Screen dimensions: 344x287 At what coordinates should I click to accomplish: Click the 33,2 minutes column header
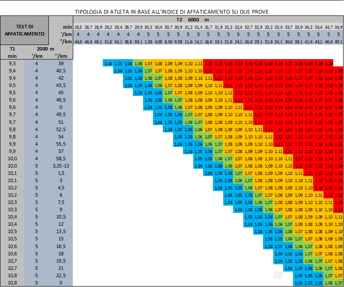pyautogui.click(x=269, y=27)
